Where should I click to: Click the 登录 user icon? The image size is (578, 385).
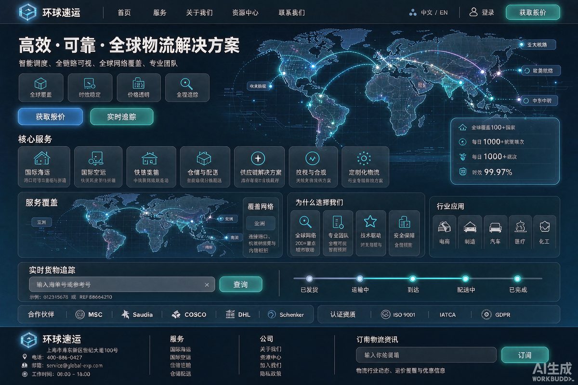473,12
